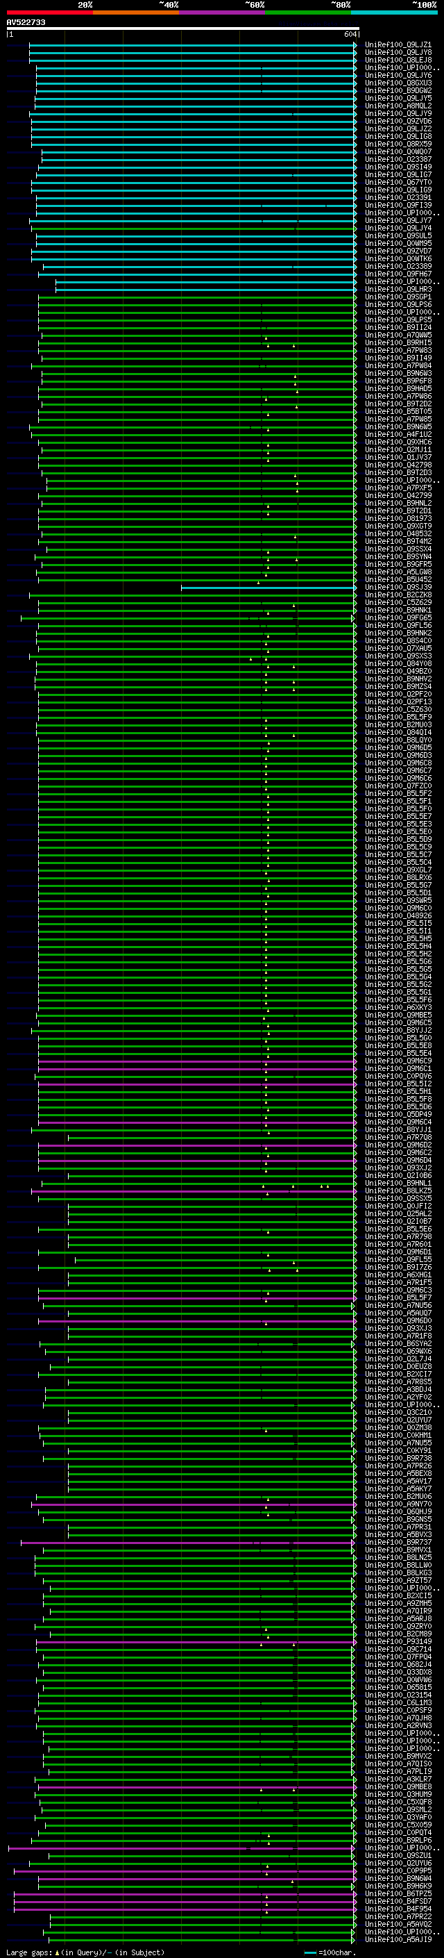This screenshot has height=1958, width=444.
Task: Select hit label UniRef100_Q2MJ11
Action: [398, 450]
